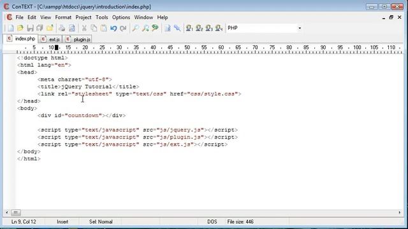Viewport: 408px width, 229px height.
Task: Open the Tools menu
Action: (102, 17)
